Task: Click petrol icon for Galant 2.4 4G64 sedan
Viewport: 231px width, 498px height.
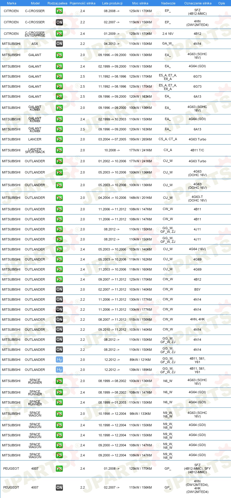Action: click(59, 66)
